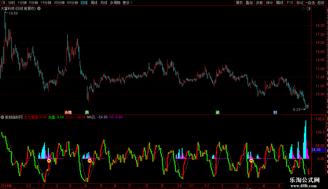Activate the 画线 drawing tool

point(280,3)
